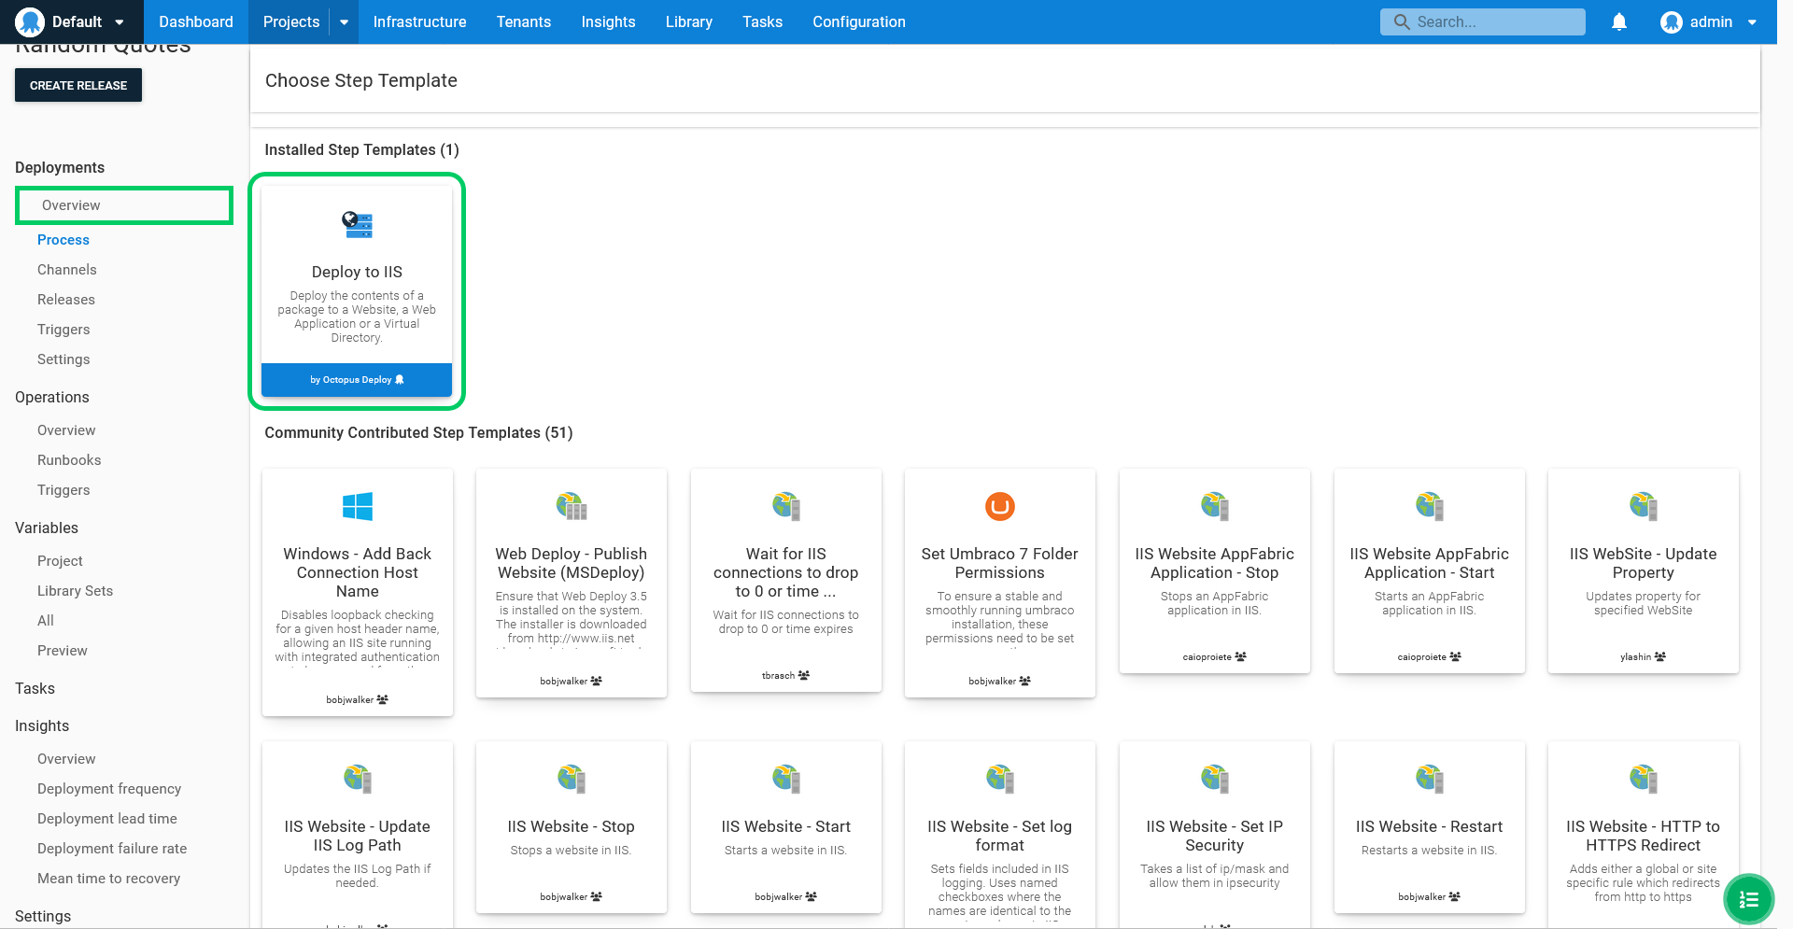Click community icon beside tbrasch
This screenshot has width=1793, height=929.
[804, 675]
